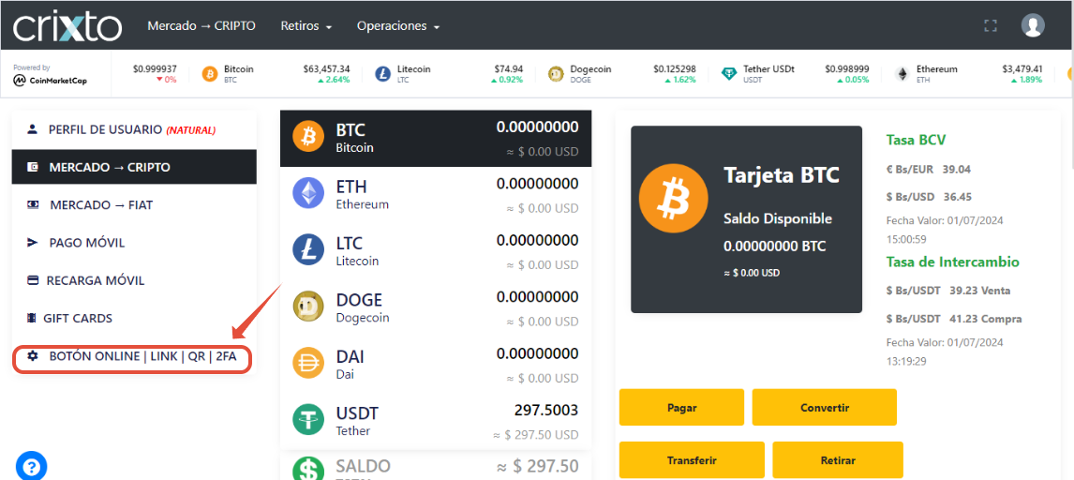Open Mercado → CRIPTO in top navigation

[201, 26]
